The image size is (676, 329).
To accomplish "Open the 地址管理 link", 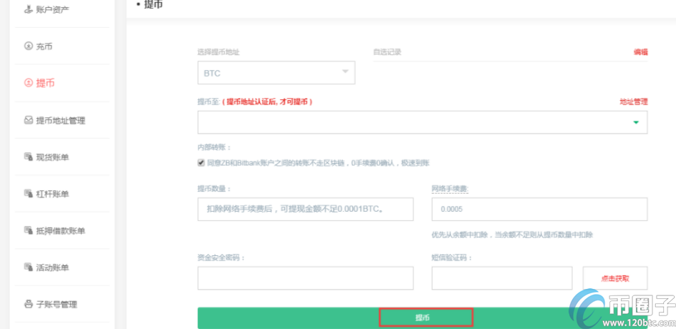I will point(633,102).
